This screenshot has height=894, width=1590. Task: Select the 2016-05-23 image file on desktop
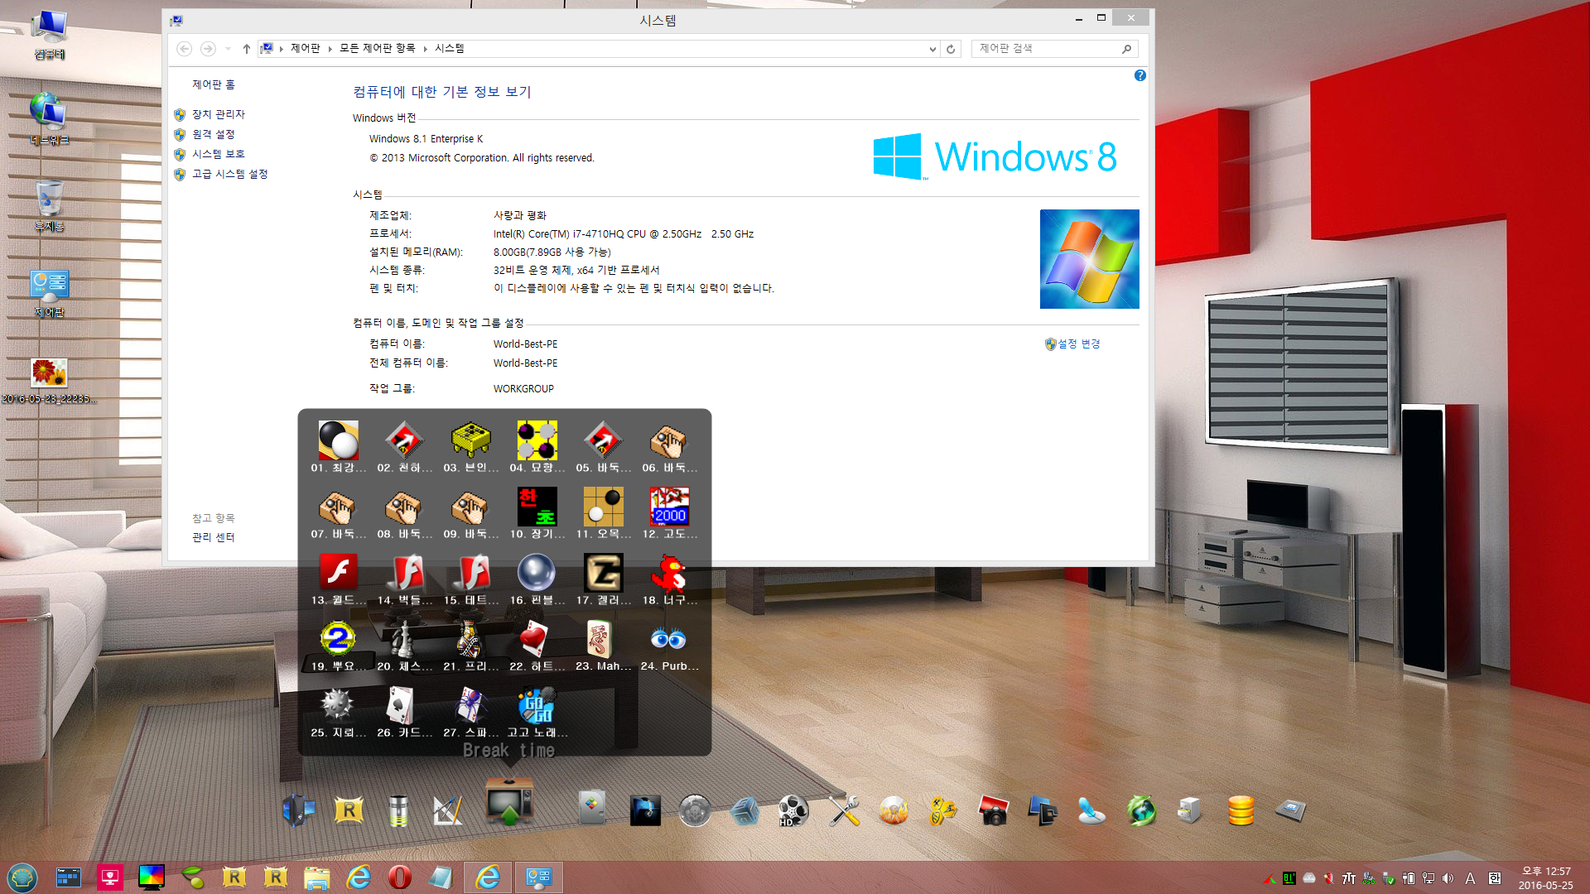pyautogui.click(x=49, y=381)
